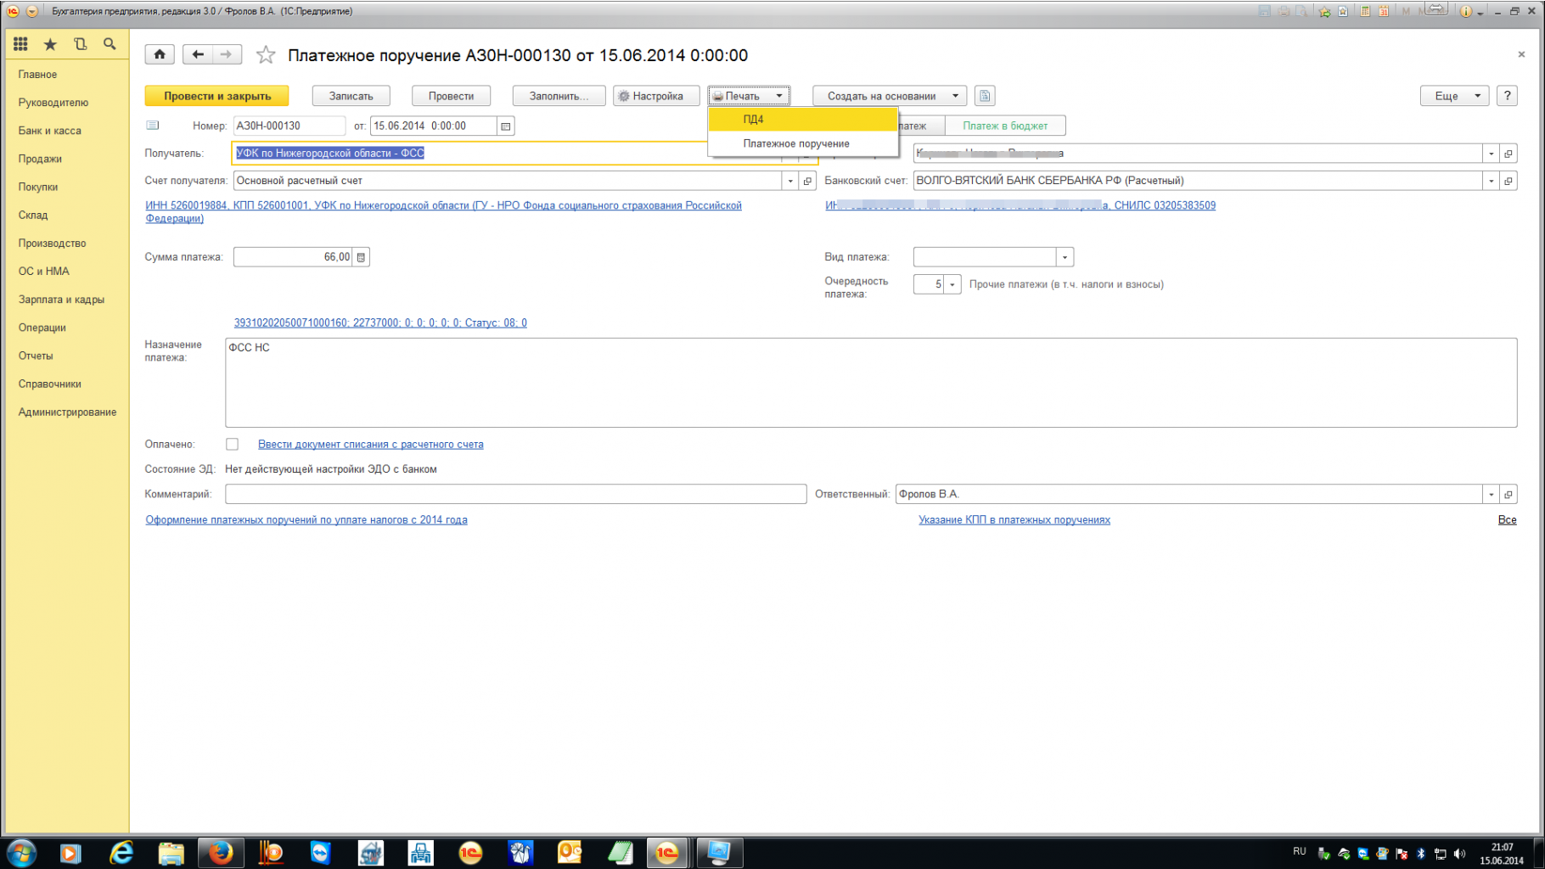The image size is (1545, 869).
Task: Open Счет получателя record with the open icon
Action: pos(807,181)
